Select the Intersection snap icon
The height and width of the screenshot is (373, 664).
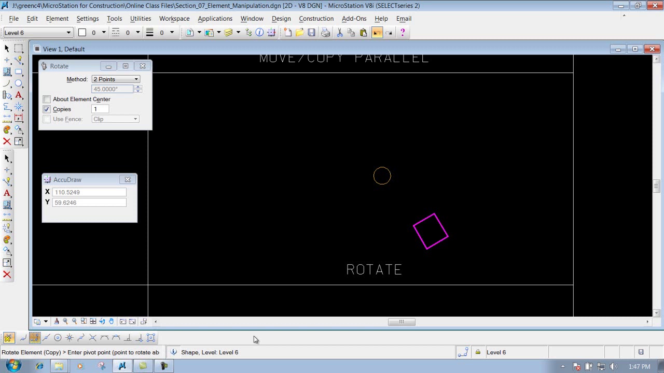[93, 338]
